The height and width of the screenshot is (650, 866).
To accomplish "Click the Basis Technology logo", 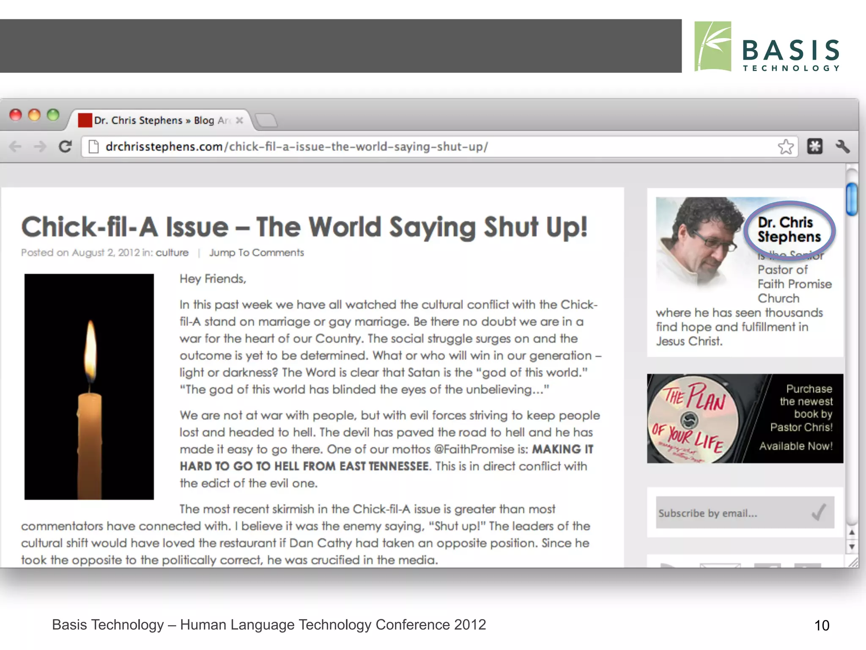I will tap(767, 47).
